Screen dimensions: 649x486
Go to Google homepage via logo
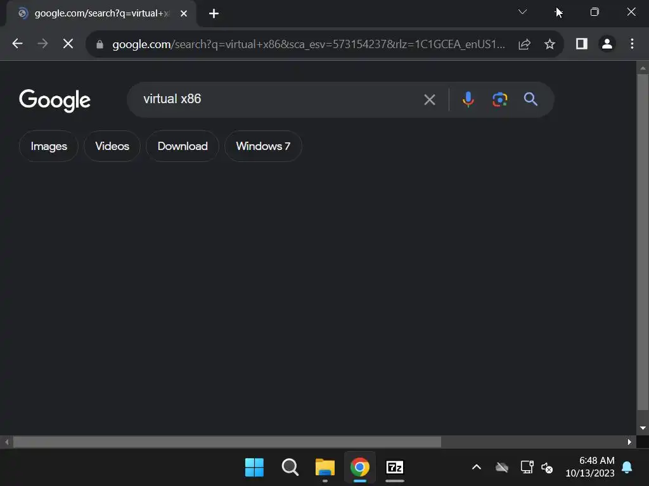[55, 101]
